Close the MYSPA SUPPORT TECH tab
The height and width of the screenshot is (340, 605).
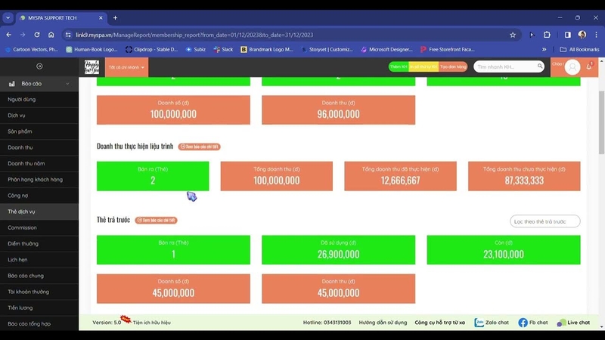(x=101, y=17)
